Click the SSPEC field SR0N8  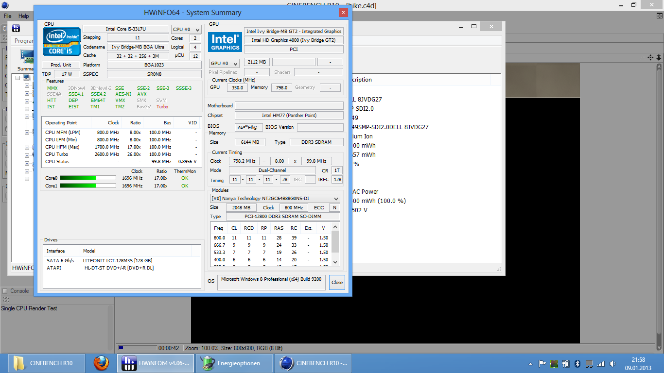pos(154,74)
